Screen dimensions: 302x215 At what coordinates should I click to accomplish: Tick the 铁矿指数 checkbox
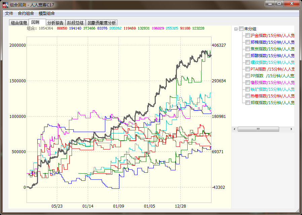[x=248, y=89]
